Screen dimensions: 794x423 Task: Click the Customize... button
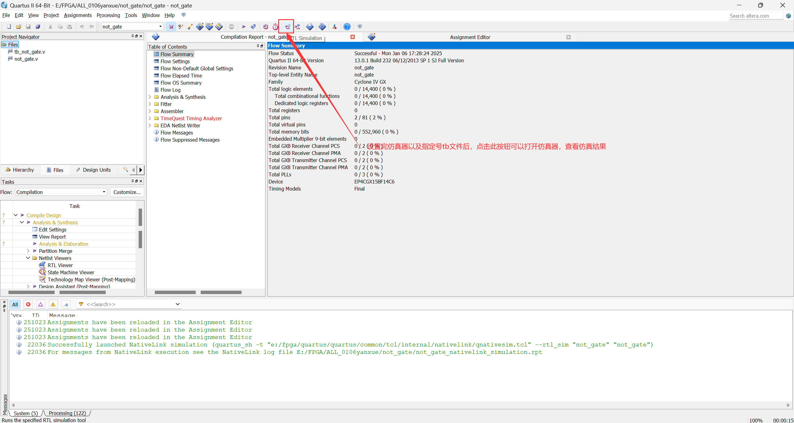tap(127, 192)
